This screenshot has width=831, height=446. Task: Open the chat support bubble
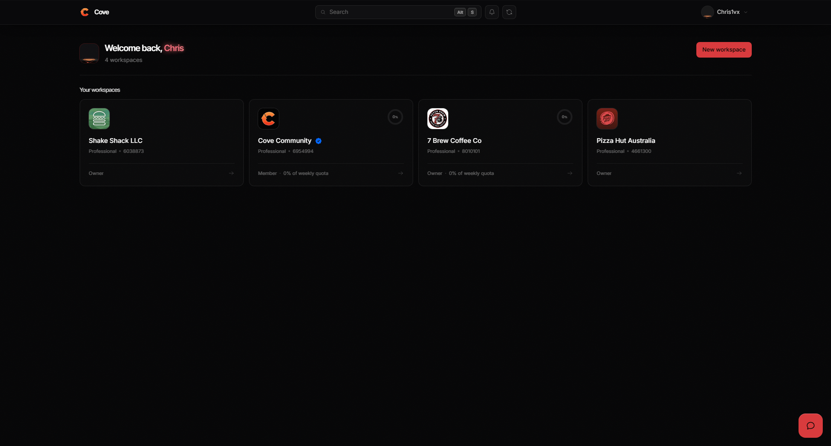point(811,426)
